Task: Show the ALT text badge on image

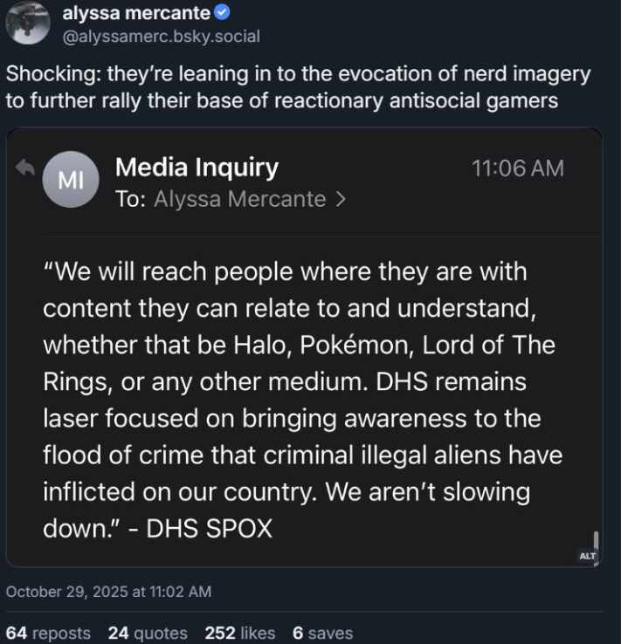Action: click(x=587, y=555)
